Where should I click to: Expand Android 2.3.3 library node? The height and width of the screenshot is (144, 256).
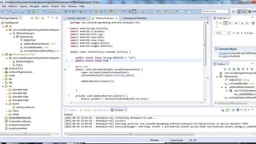click(x=3, y=68)
